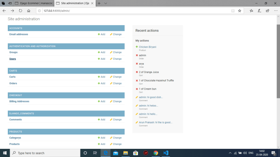Show tabs you've set aside icon

click(3, 3)
